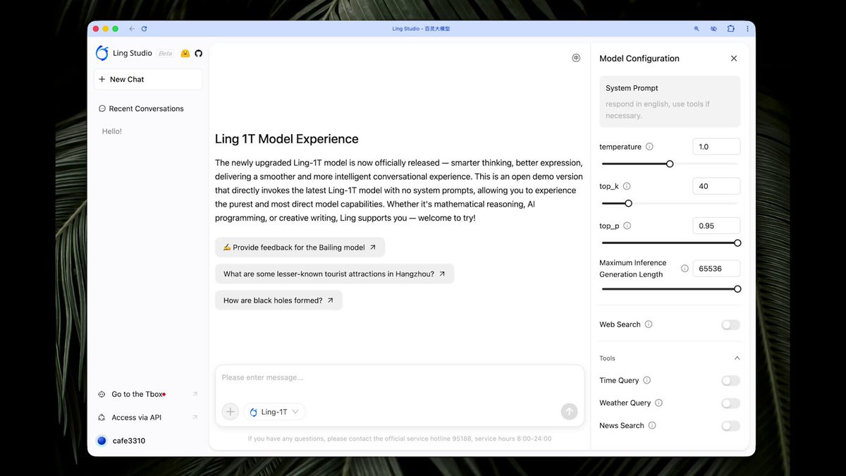Click the send arrow button
This screenshot has width=846, height=476.
click(569, 412)
